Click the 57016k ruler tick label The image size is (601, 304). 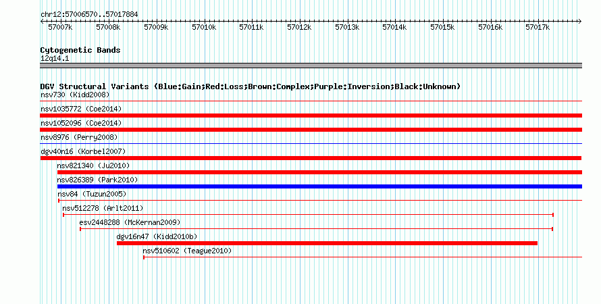490,28
